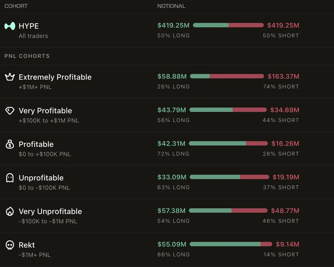Select the PNL COHORTS section heading
Screen dimensions: 334x267
click(x=27, y=56)
